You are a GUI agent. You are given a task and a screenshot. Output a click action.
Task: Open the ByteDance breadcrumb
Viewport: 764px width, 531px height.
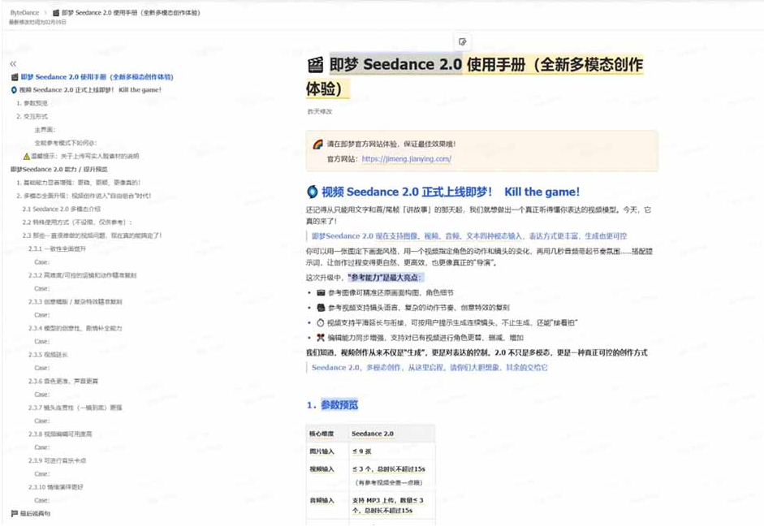(24, 13)
